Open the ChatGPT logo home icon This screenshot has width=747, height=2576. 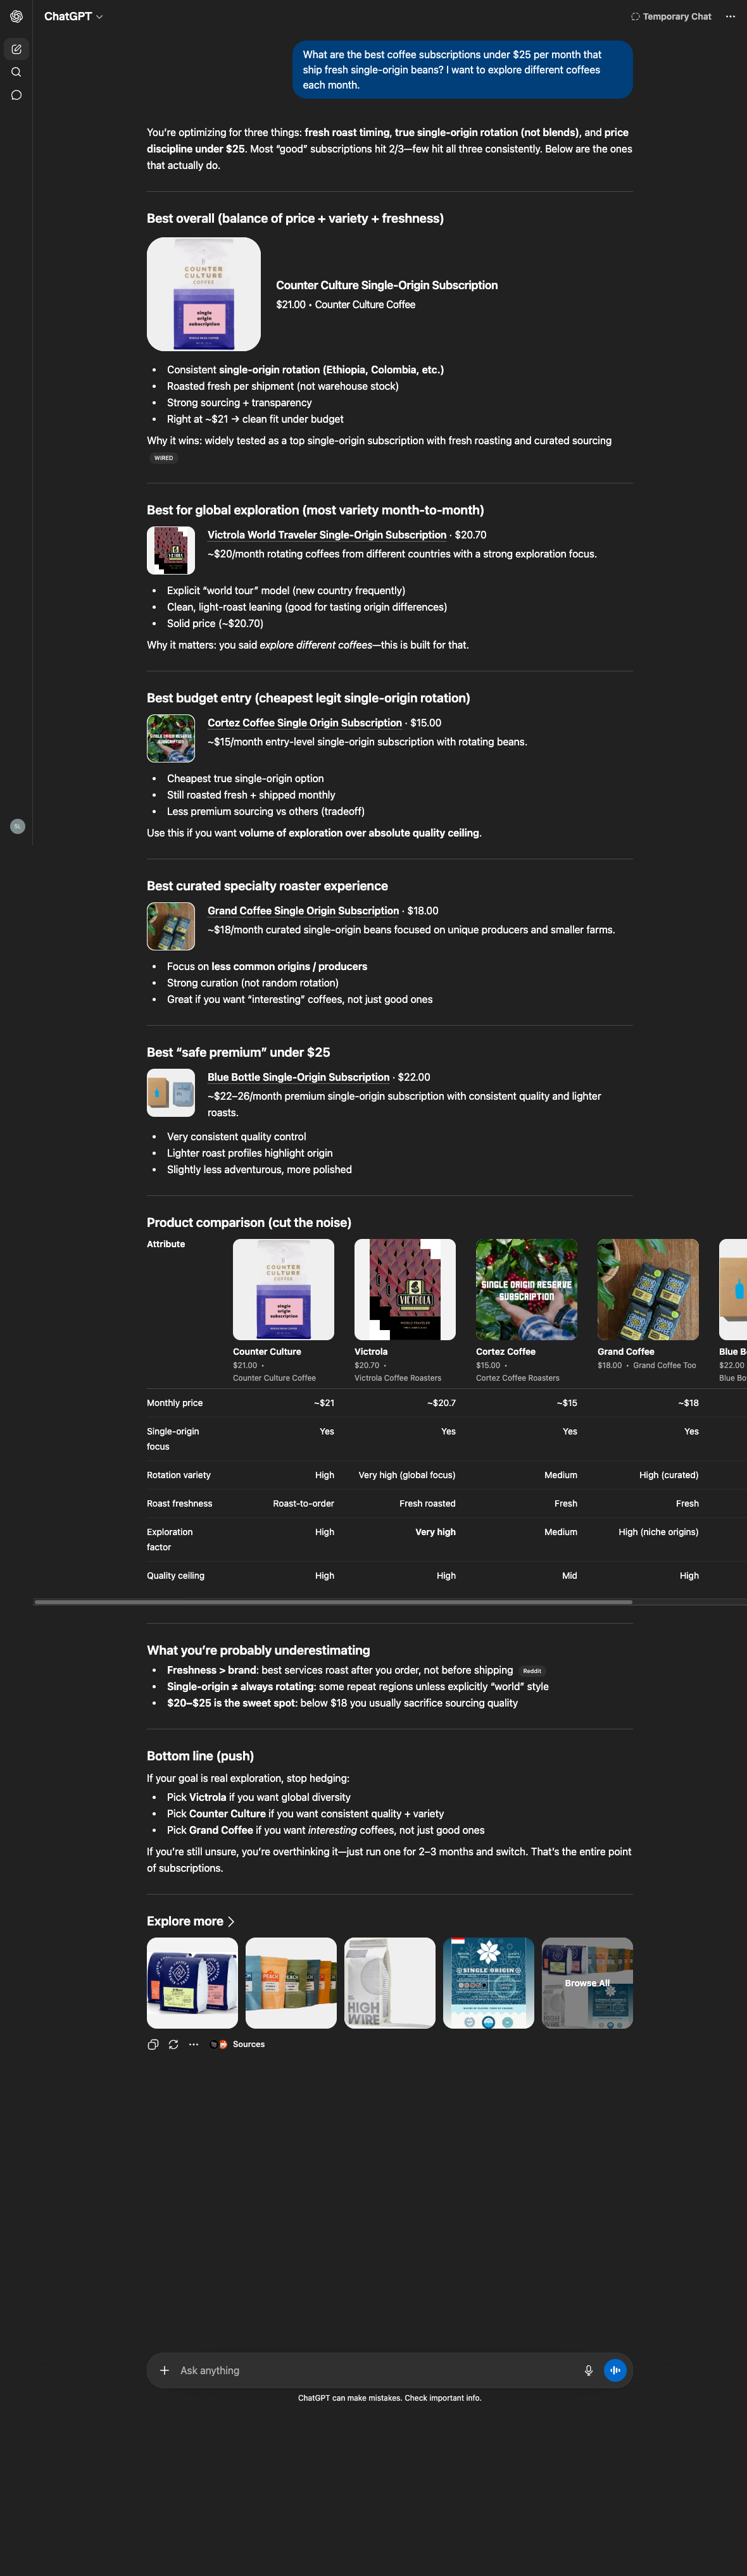[16, 16]
